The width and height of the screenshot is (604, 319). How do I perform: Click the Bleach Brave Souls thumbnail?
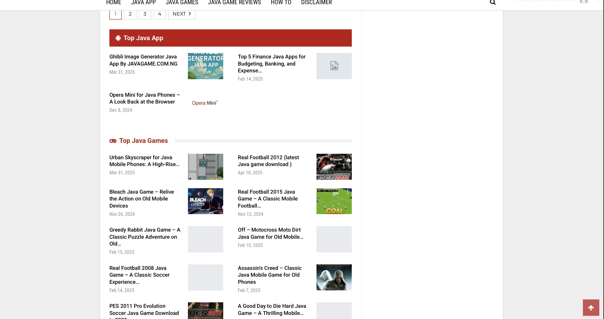pyautogui.click(x=205, y=201)
